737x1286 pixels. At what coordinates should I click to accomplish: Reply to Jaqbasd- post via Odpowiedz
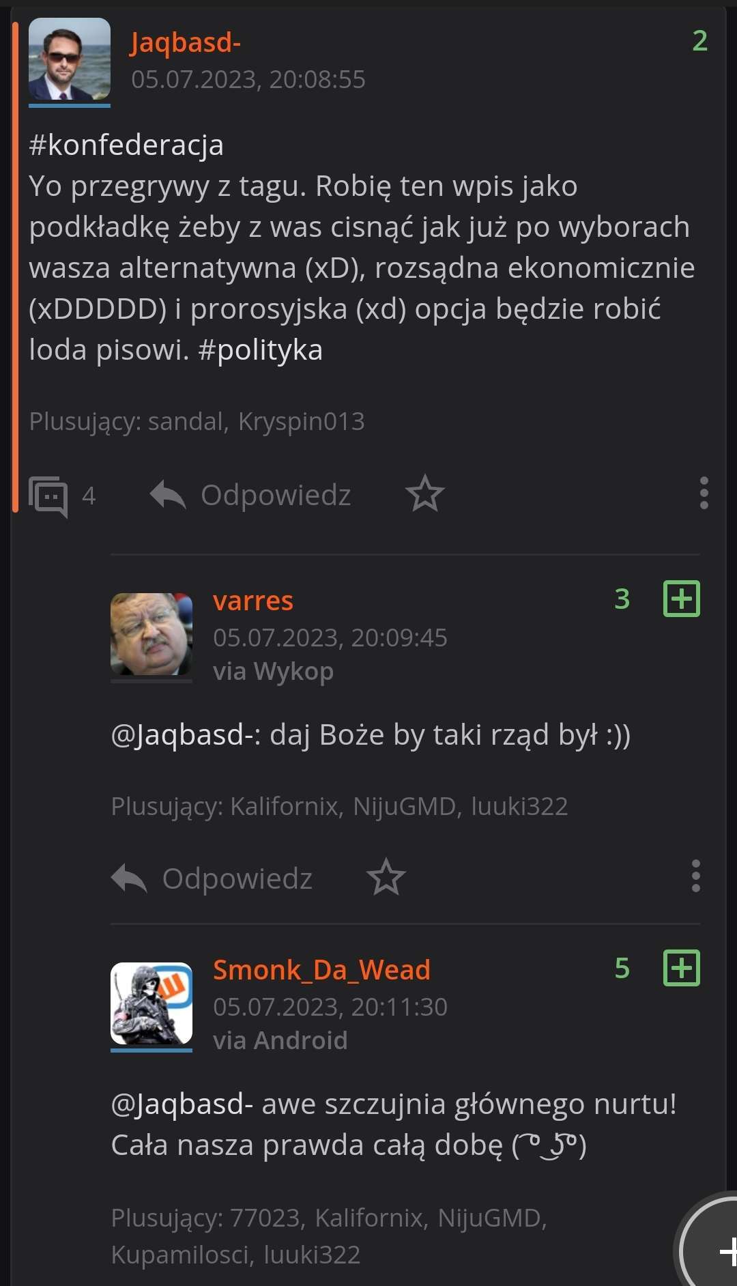pyautogui.click(x=250, y=495)
